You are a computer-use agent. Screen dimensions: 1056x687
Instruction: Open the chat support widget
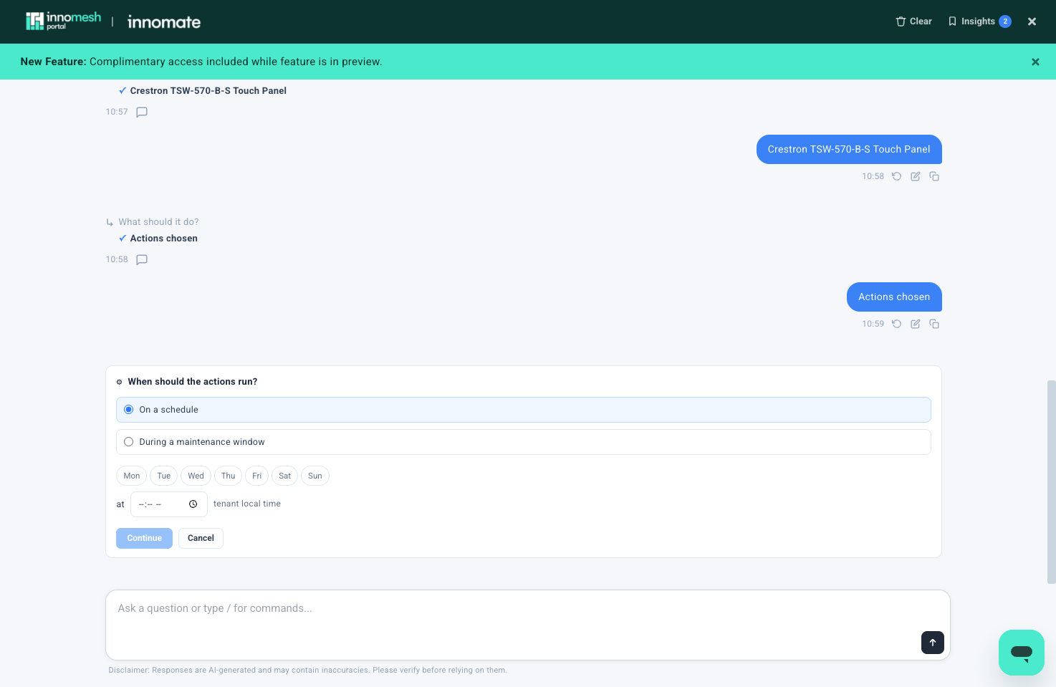[1022, 653]
